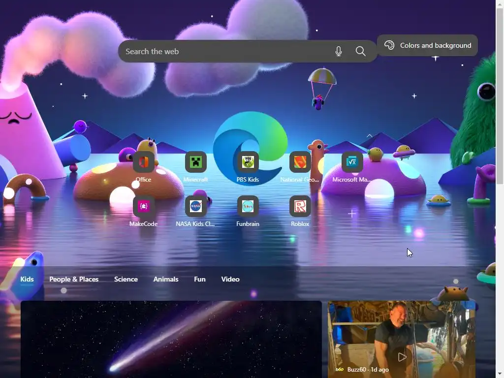Open the comet article thumbnail
The width and height of the screenshot is (504, 378).
(171, 340)
